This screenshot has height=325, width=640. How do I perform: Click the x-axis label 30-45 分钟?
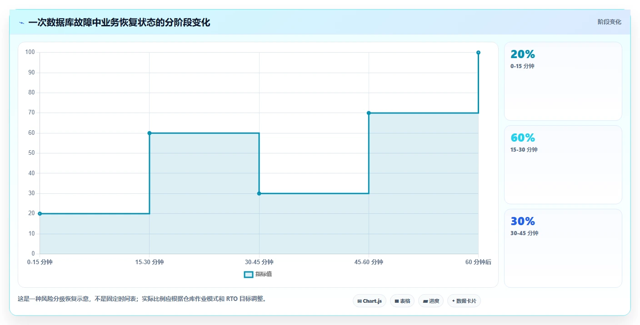tap(259, 262)
